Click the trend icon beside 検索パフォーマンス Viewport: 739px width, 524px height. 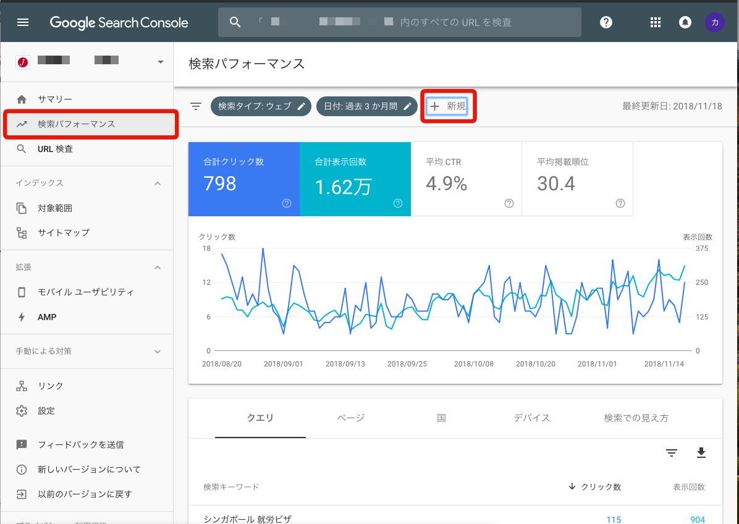pyautogui.click(x=22, y=124)
